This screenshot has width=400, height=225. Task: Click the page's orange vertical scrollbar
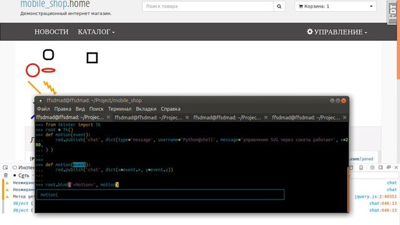coord(398,39)
